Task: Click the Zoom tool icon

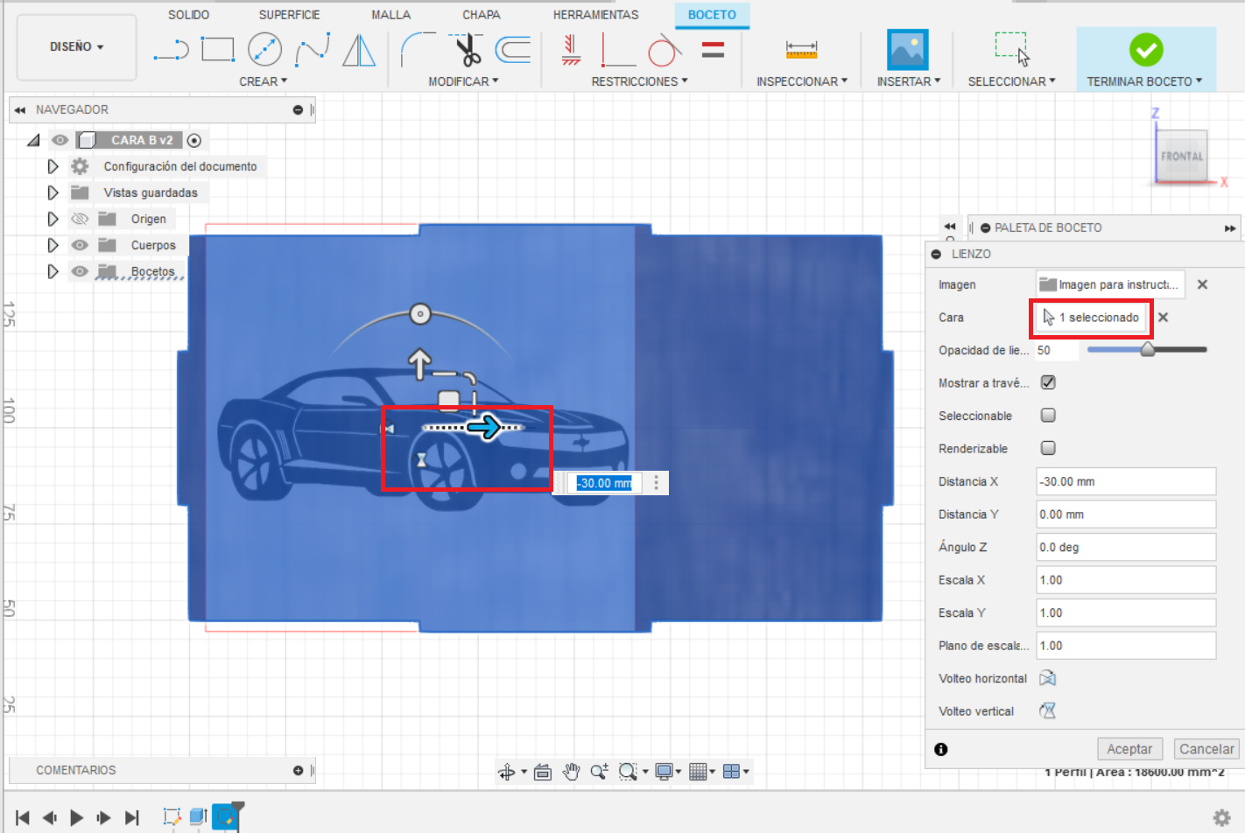Action: (599, 772)
